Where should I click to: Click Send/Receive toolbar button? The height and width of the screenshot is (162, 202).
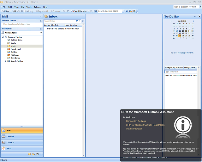(x=79, y=11)
